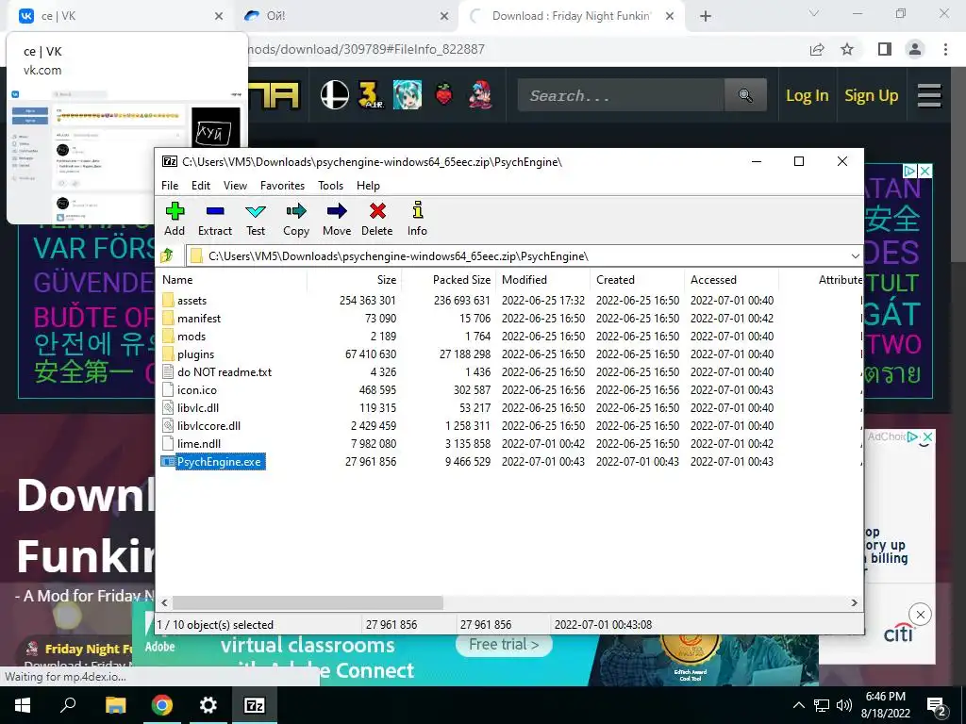Select the assets folder icon
The image size is (966, 724).
[168, 301]
